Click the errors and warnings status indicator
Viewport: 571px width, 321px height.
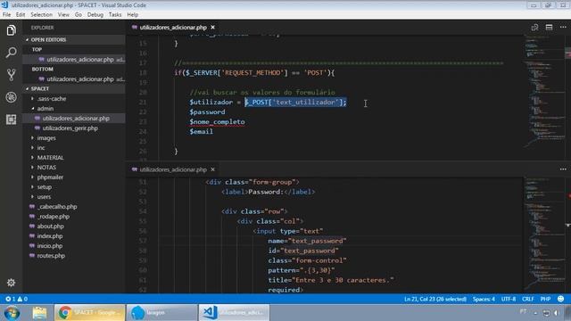point(16,299)
